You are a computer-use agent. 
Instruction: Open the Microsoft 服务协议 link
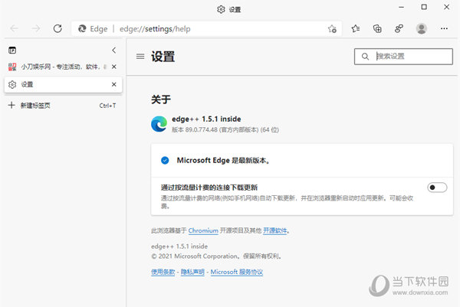(236, 272)
